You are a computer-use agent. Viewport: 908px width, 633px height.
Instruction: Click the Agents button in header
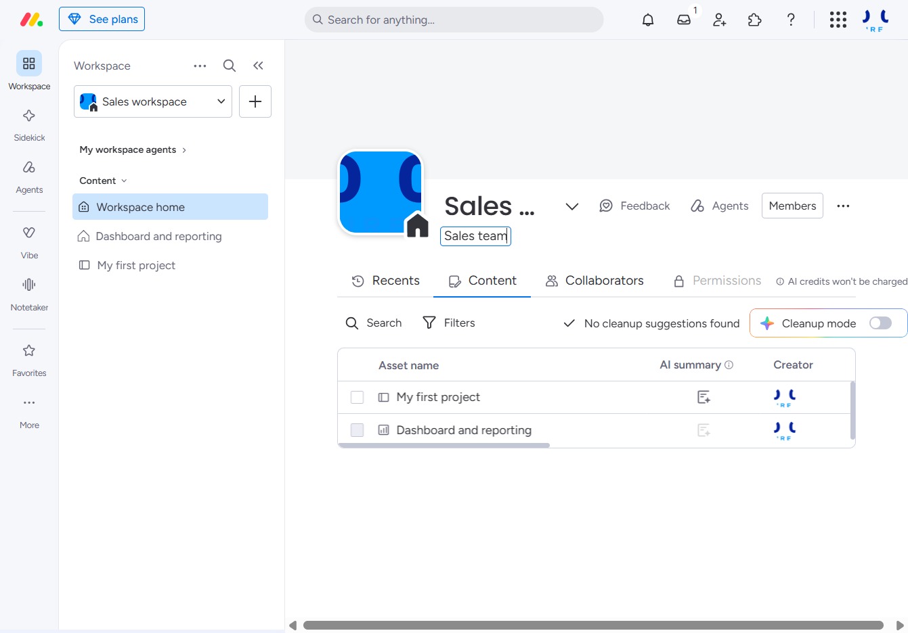point(719,206)
